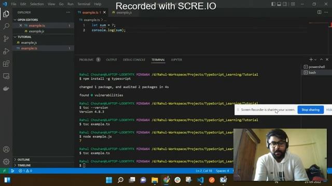Image resolution: width=332 pixels, height=186 pixels.
Task: Open the Go menu
Action: (61, 4)
